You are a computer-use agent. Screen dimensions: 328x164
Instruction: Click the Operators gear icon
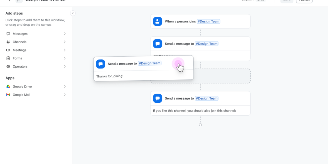pyautogui.click(x=8, y=66)
